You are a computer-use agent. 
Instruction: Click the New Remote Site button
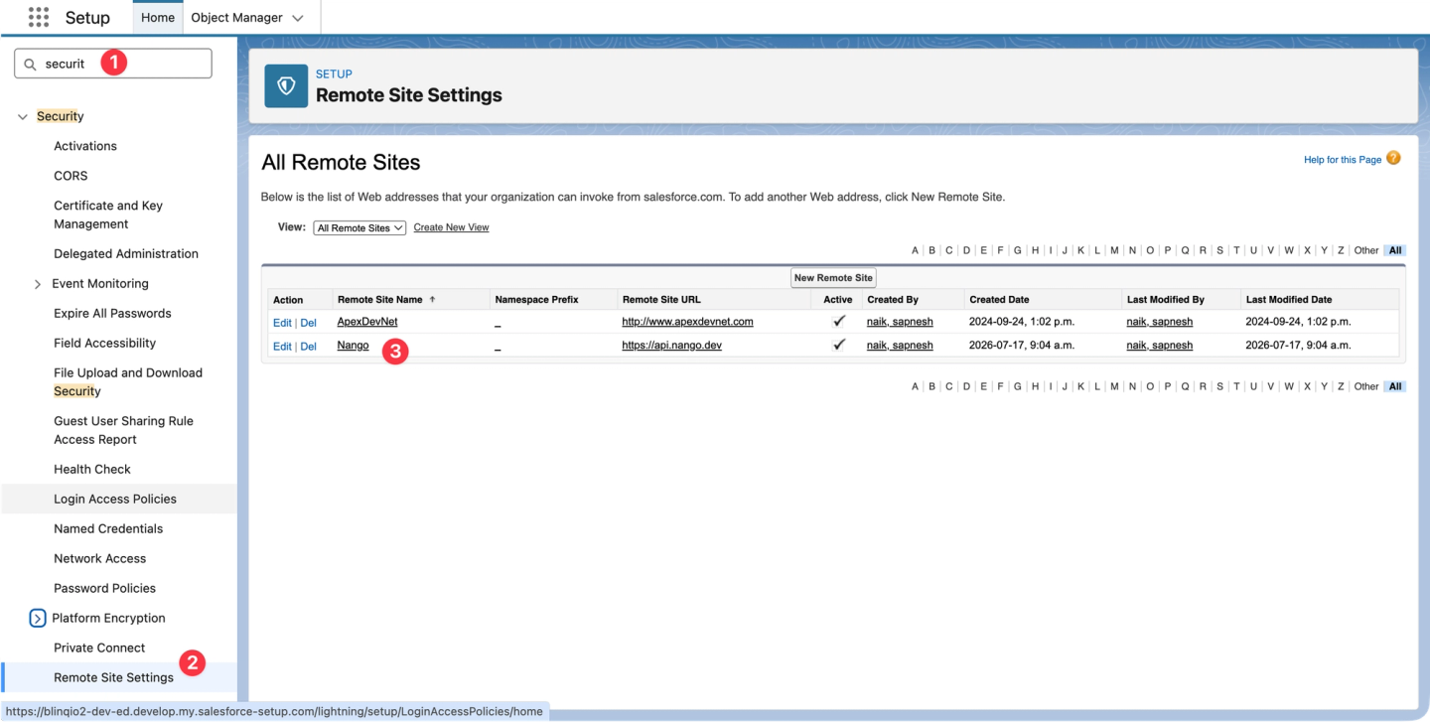833,278
